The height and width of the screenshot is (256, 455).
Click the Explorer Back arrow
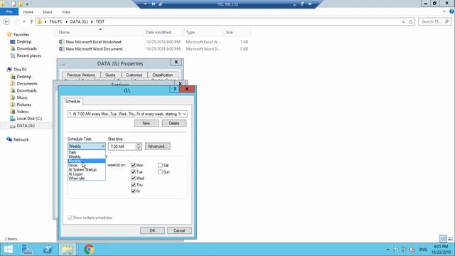click(6, 22)
